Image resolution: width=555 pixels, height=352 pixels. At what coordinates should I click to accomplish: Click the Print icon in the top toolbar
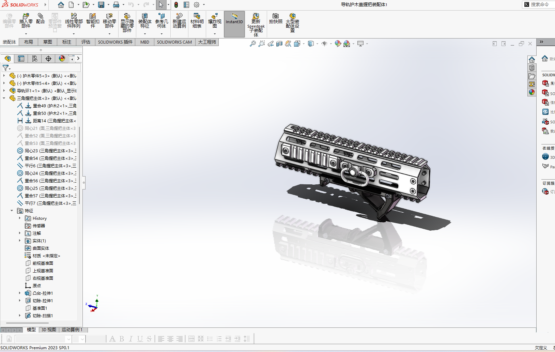click(116, 5)
